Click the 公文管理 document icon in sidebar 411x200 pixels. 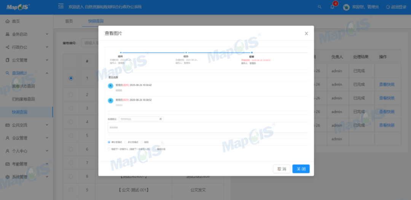7,60
